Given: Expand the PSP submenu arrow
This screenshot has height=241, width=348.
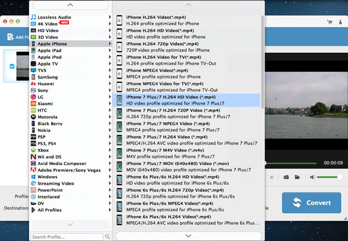Looking at the screenshot, I should 110,137.
